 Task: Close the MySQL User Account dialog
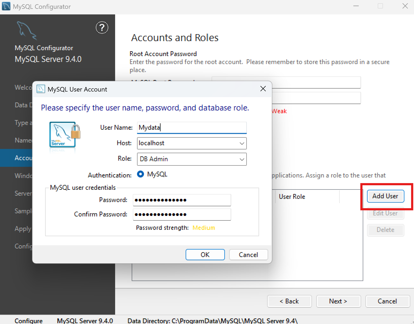coord(263,89)
